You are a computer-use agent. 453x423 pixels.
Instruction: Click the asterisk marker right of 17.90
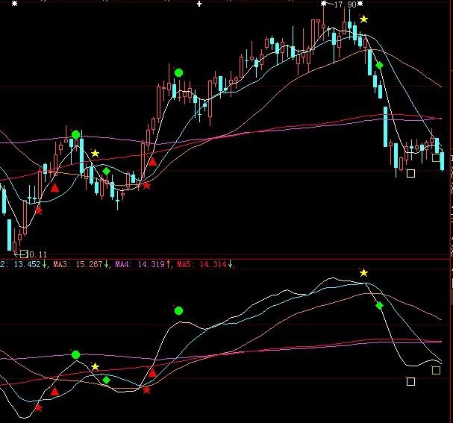pos(360,4)
